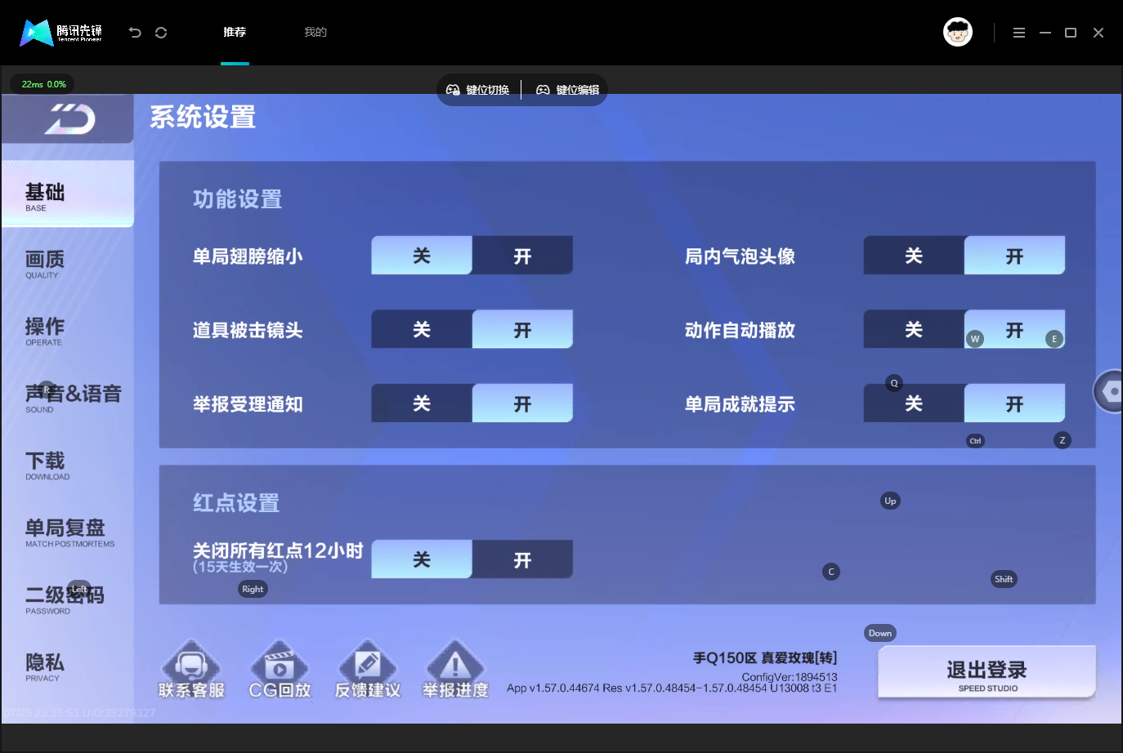The height and width of the screenshot is (753, 1123).
Task: Select the 基础 BASE settings tab
Action: [x=68, y=194]
